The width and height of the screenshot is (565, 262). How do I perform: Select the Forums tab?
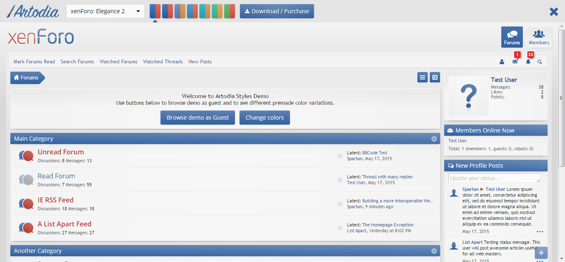(x=512, y=37)
